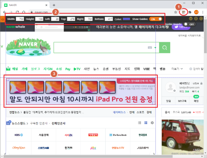Open the 스포츠 news link
This screenshot has width=207, height=158.
click(x=140, y=112)
